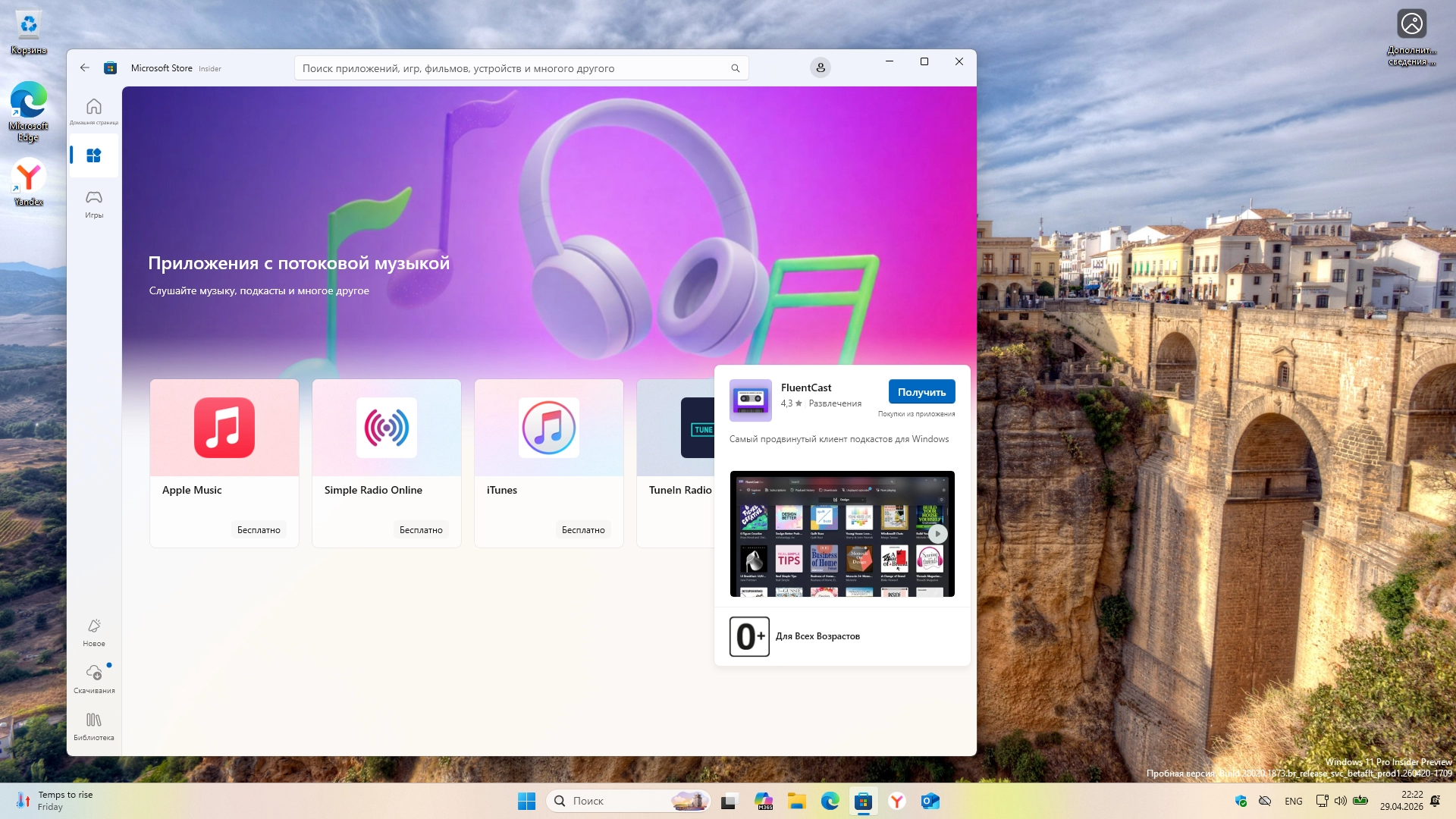Select the Apps section in the sidebar
The image size is (1456, 819).
click(94, 155)
